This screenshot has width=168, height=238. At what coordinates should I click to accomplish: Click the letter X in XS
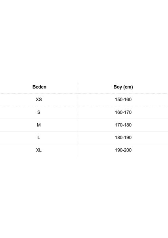[37, 100]
